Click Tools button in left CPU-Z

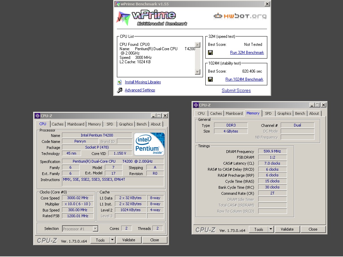pyautogui.click(x=100, y=240)
